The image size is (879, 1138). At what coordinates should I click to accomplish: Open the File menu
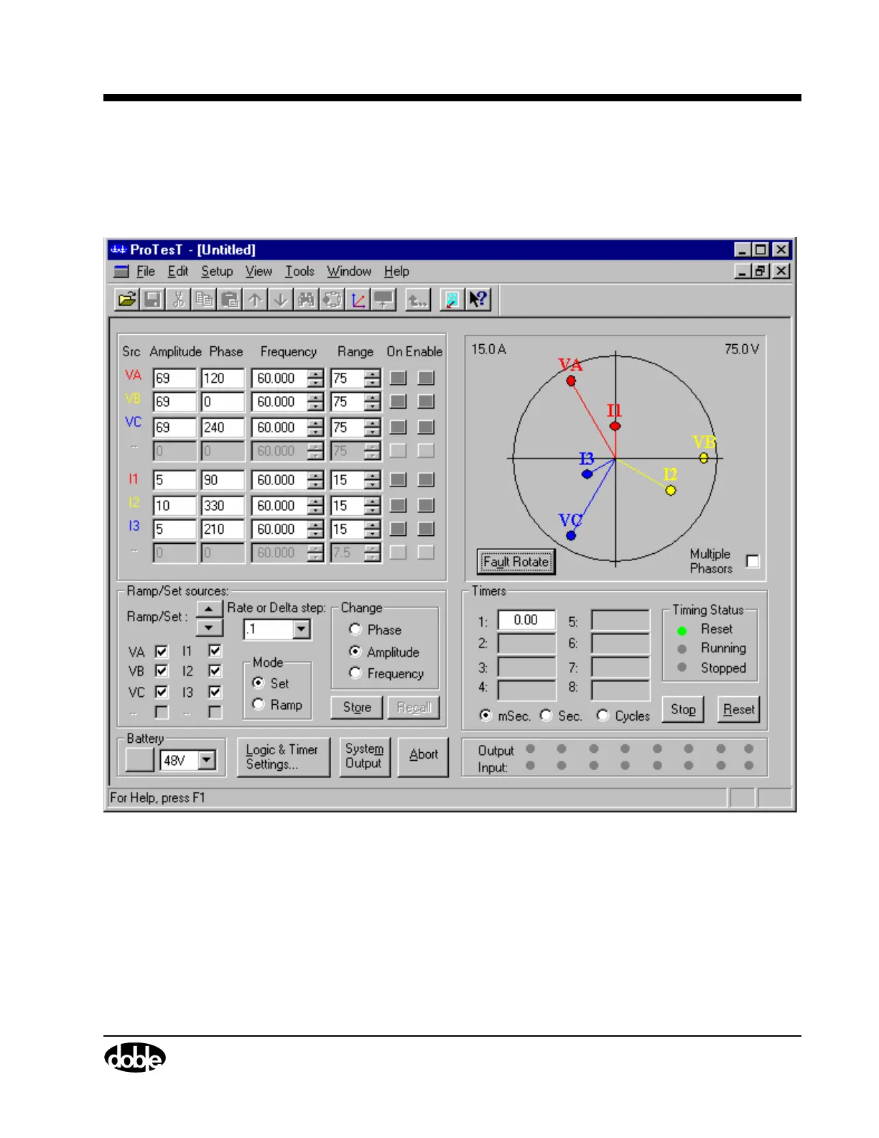click(x=146, y=272)
